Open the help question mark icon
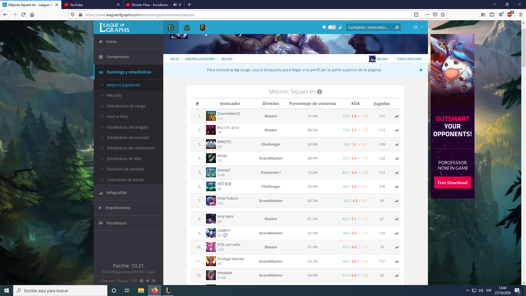The height and width of the screenshot is (296, 526). click(319, 92)
